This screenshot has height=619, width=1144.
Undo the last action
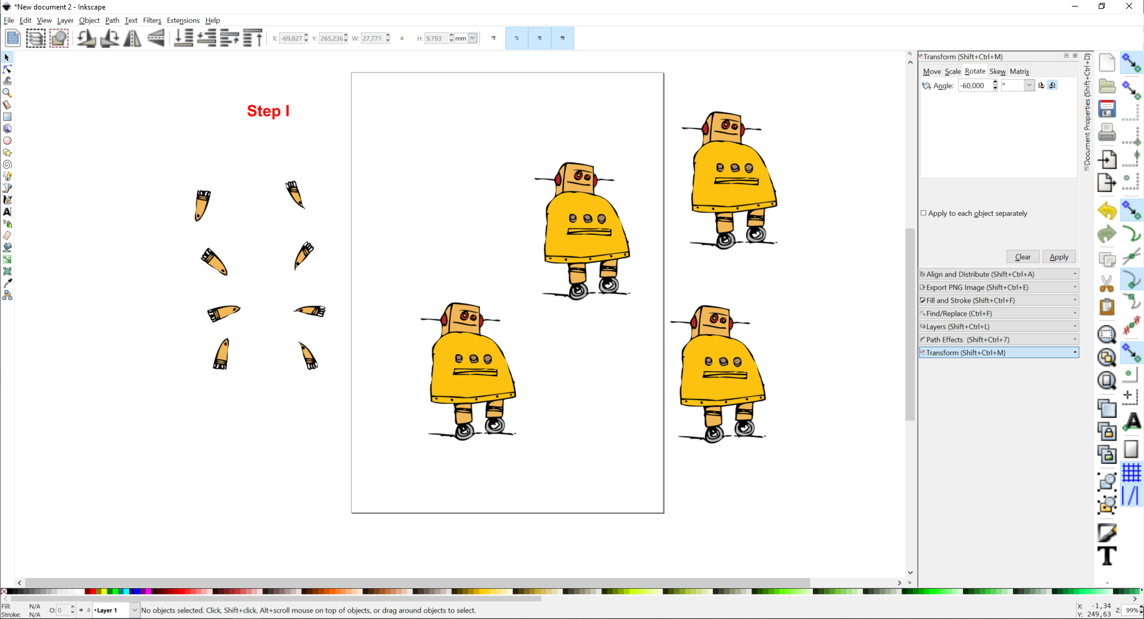tap(1106, 210)
